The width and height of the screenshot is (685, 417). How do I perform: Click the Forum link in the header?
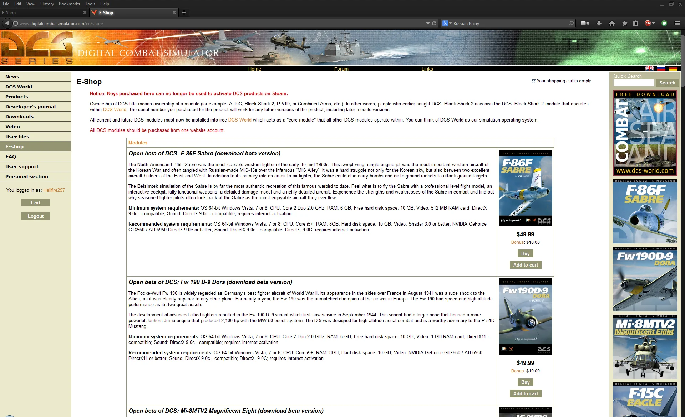tap(341, 69)
